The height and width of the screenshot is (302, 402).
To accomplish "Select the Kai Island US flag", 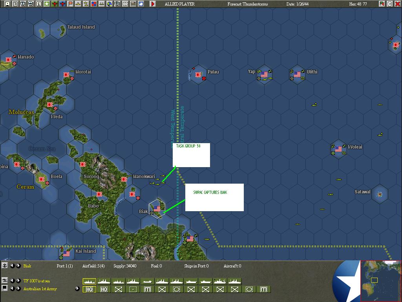I will [66, 254].
